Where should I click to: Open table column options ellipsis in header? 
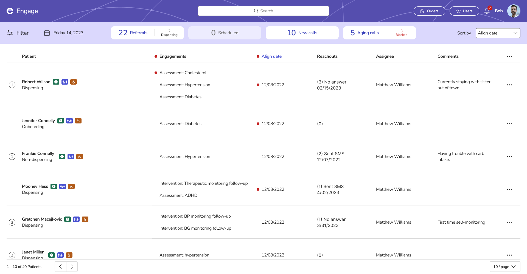[509, 56]
